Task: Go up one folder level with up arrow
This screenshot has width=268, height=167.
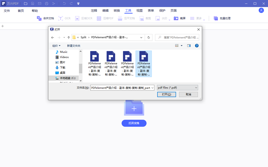Action: point(69,37)
